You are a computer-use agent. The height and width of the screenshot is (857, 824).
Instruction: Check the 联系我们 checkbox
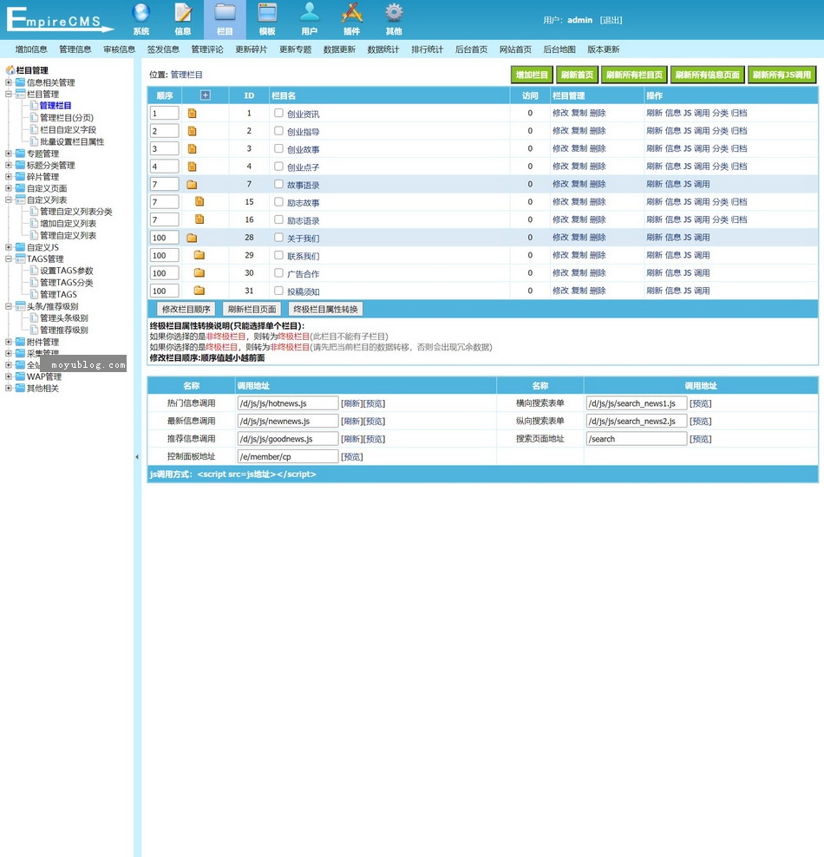(x=278, y=255)
